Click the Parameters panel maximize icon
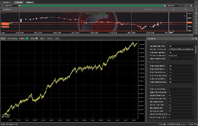 [196, 38]
